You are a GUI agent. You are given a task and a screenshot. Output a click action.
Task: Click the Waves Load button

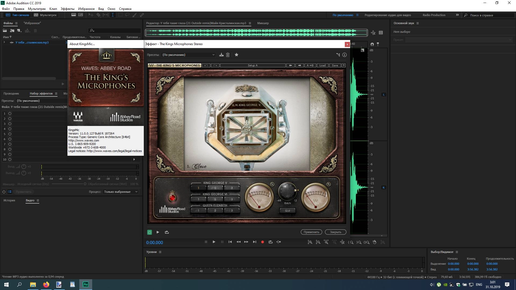coord(322,66)
